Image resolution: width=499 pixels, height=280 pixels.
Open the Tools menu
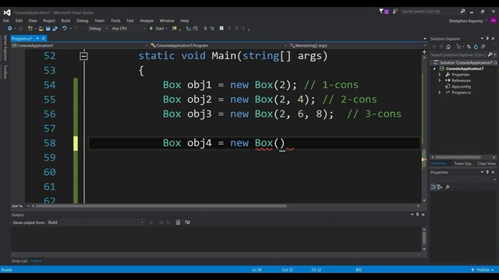click(x=115, y=21)
